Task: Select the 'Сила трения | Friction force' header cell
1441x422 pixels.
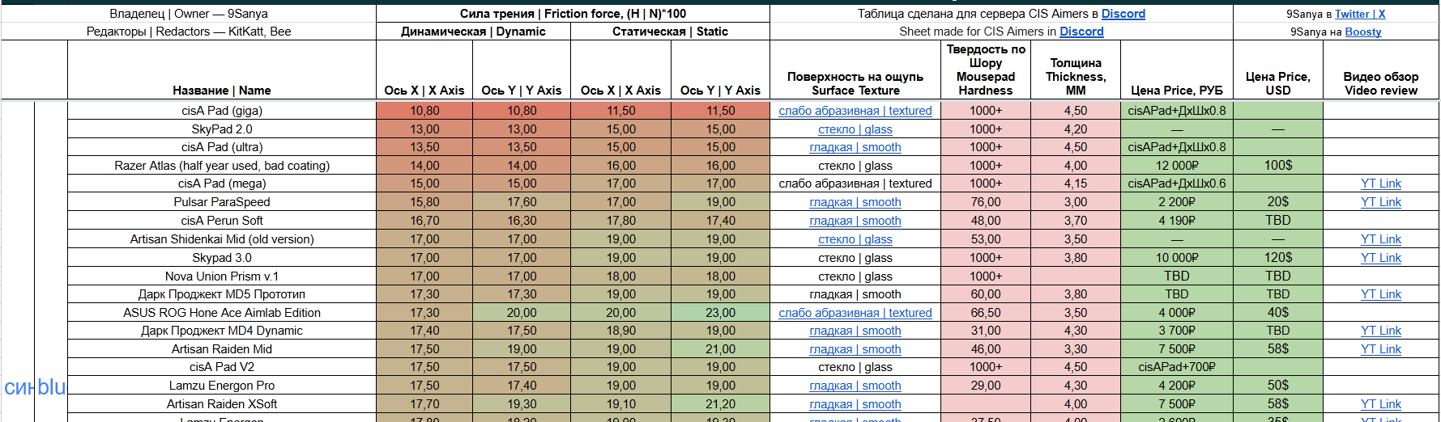Action: (573, 14)
